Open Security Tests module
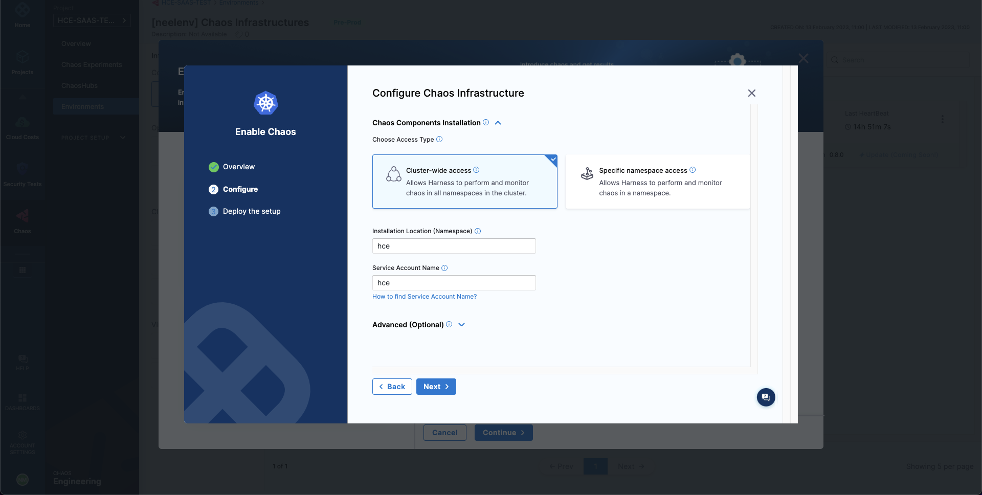The width and height of the screenshot is (982, 495). click(x=23, y=174)
